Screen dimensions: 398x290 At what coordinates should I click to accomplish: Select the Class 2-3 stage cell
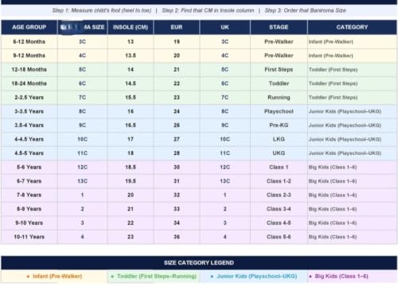pyautogui.click(x=279, y=195)
